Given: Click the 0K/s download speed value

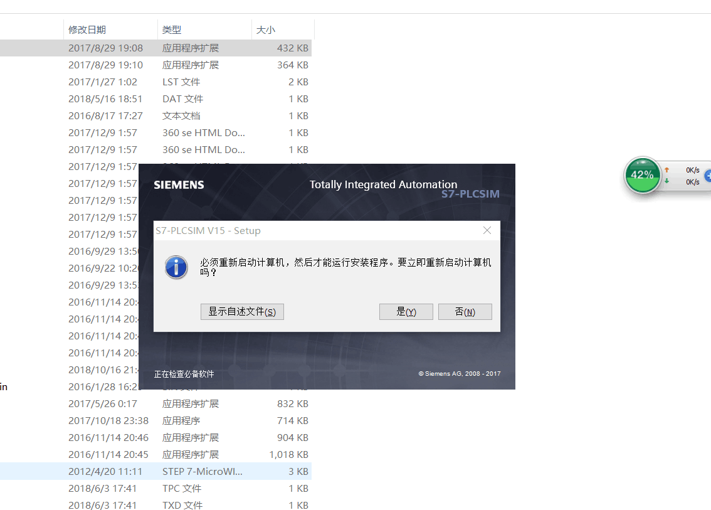Looking at the screenshot, I should point(692,182).
